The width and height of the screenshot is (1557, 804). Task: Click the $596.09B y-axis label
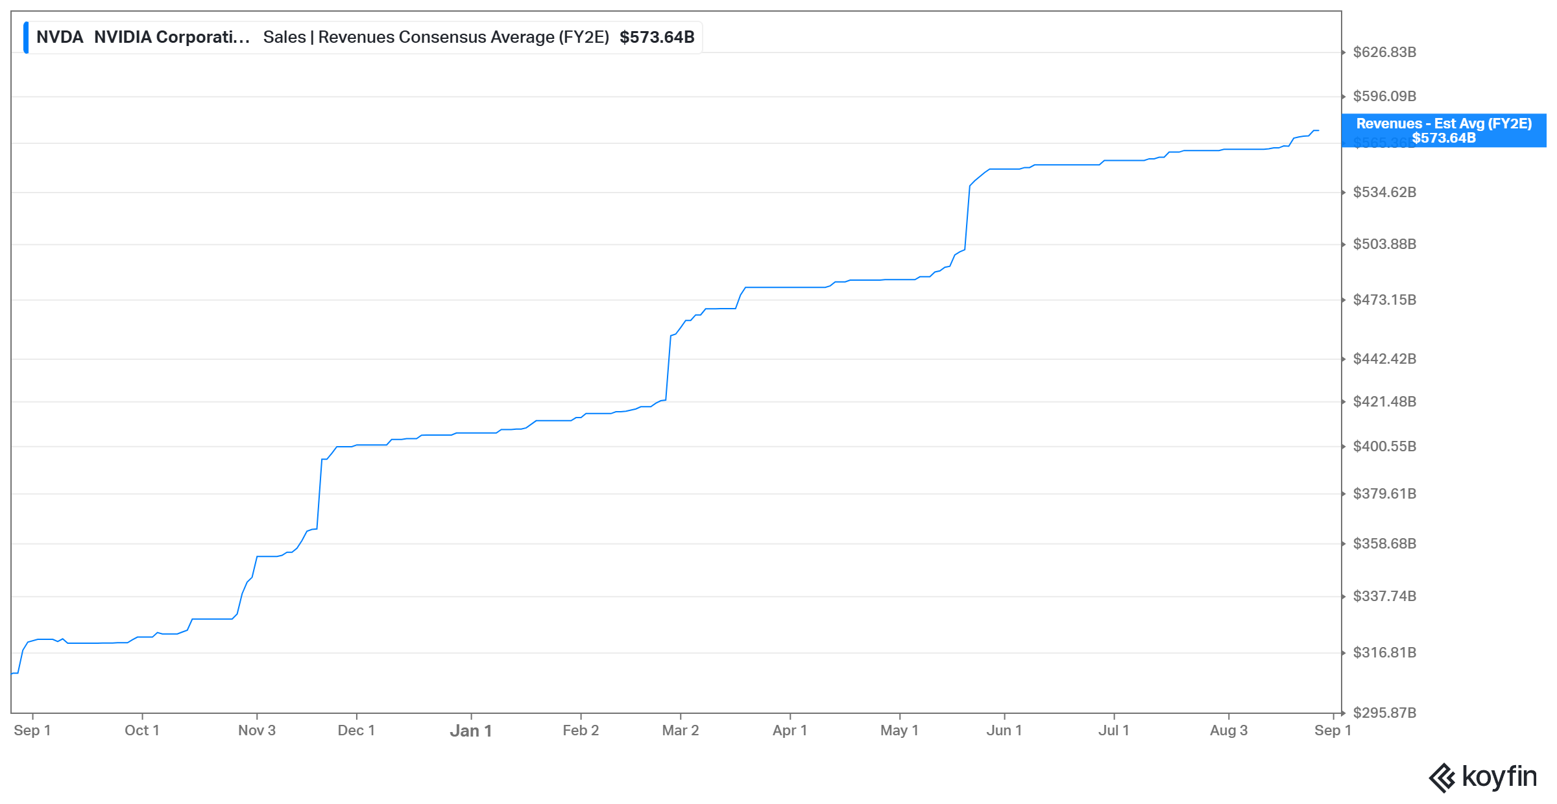coord(1384,97)
